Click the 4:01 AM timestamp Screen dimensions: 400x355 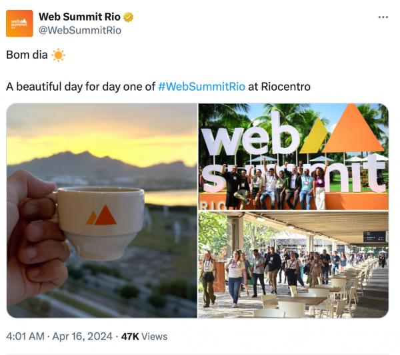(x=25, y=336)
